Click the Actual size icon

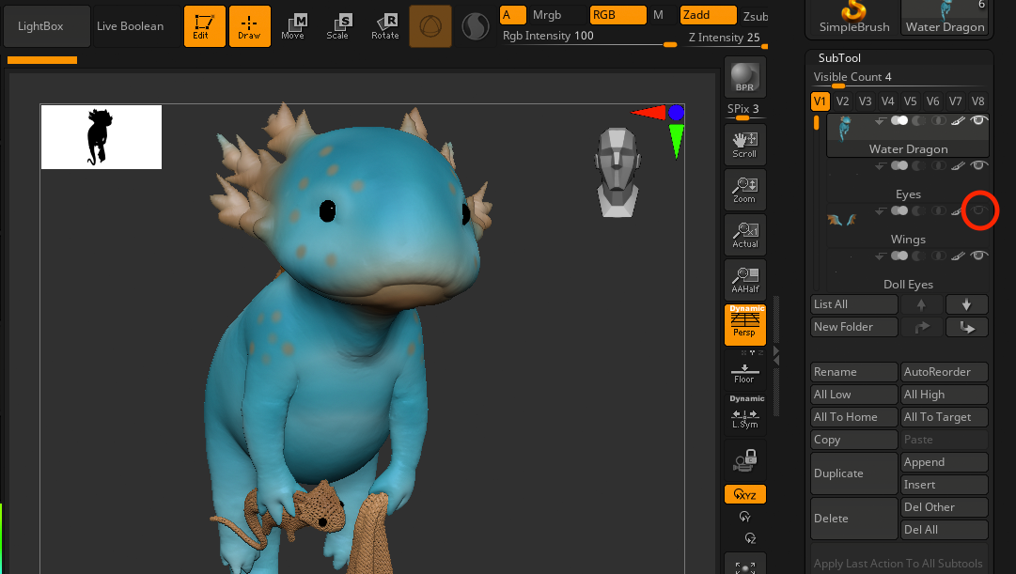tap(745, 235)
